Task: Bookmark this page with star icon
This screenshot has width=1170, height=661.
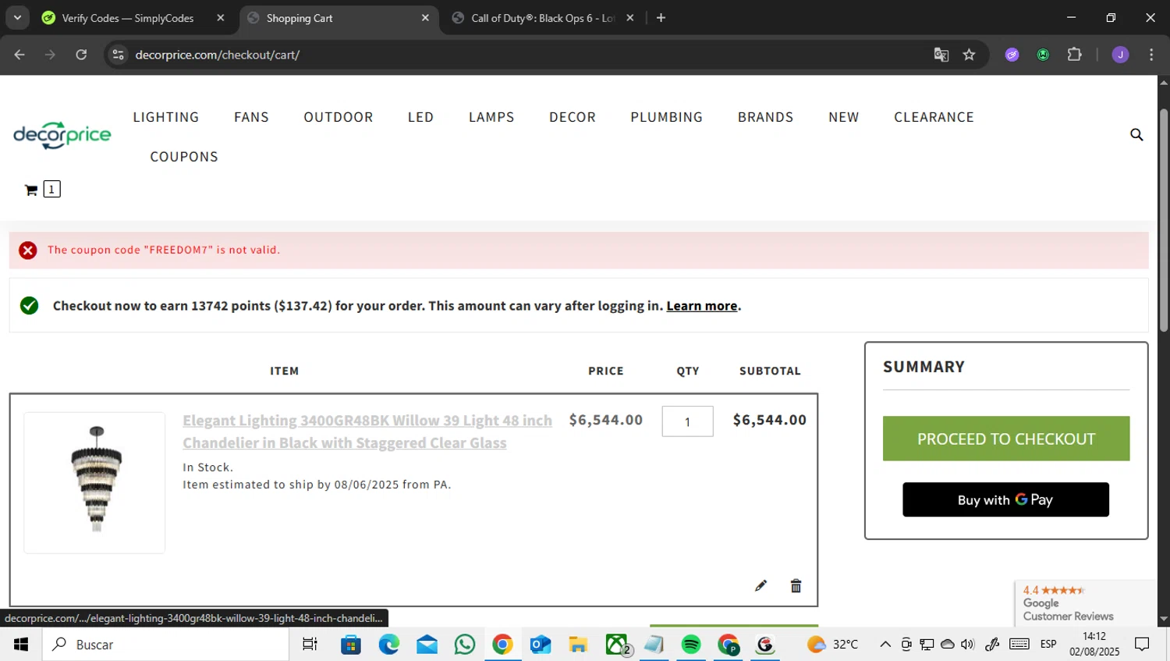Action: [x=969, y=55]
